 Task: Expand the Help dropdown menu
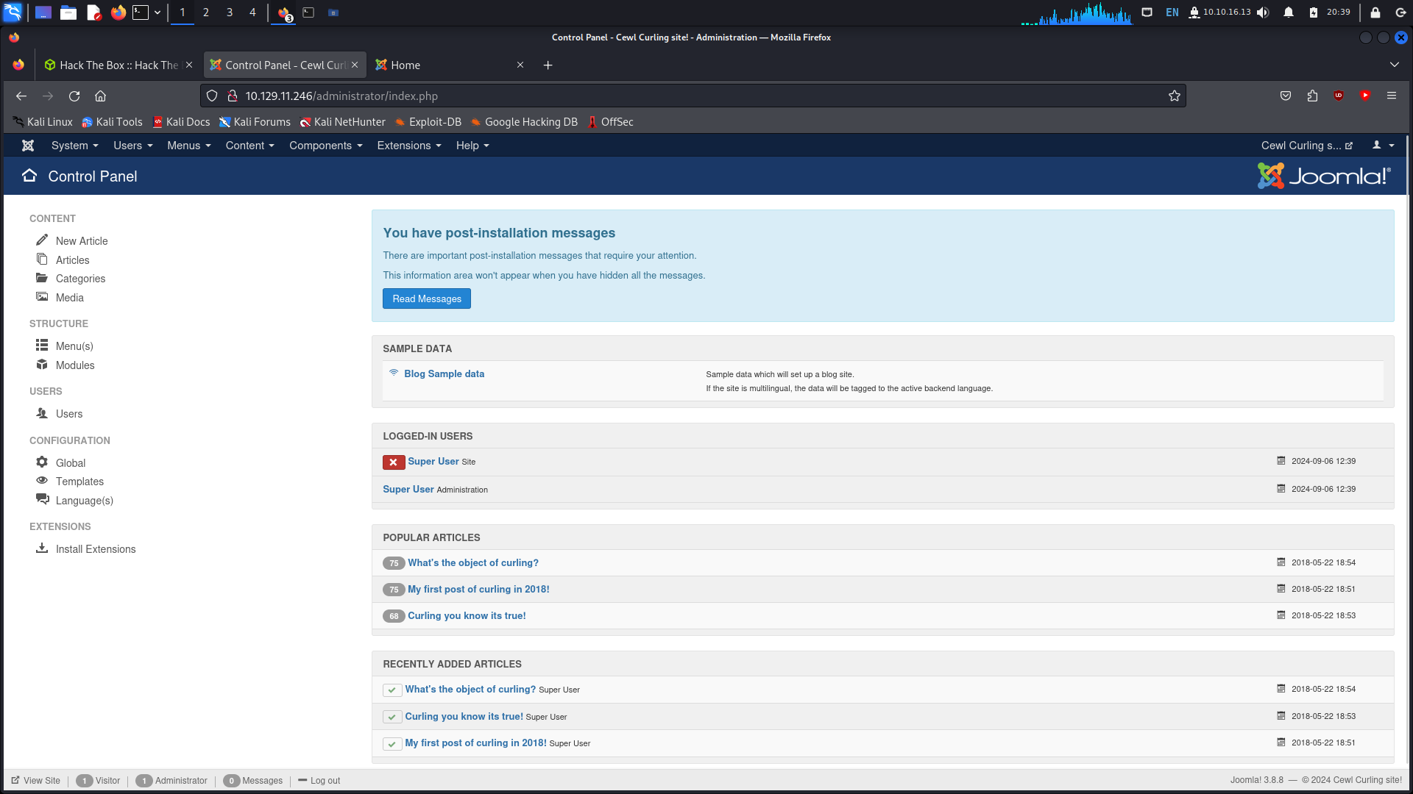pos(472,146)
